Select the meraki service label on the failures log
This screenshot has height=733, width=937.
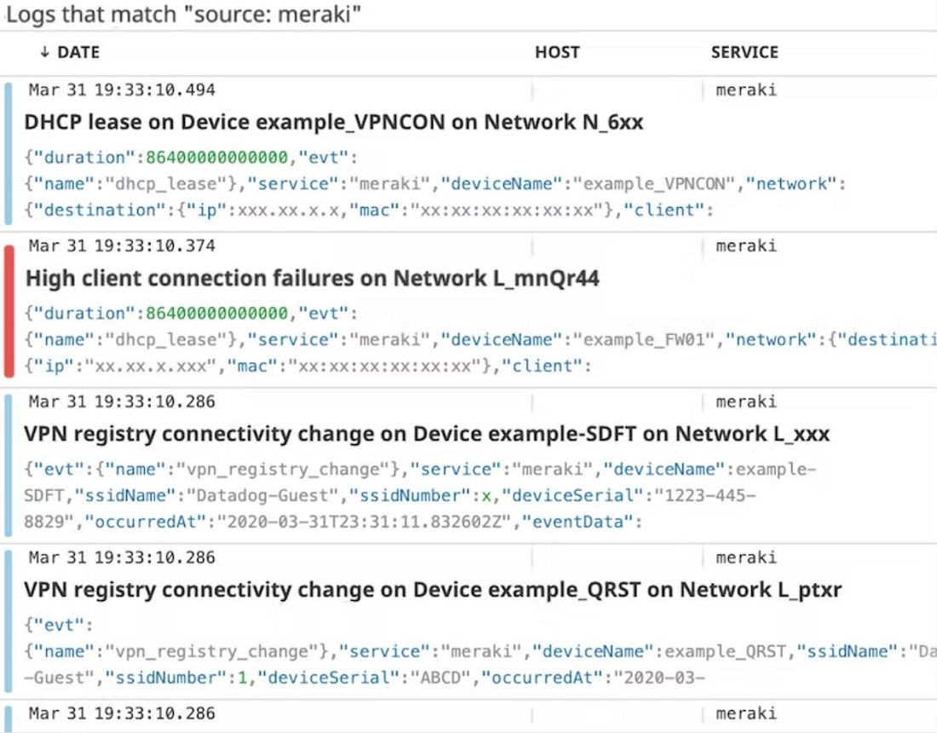tap(746, 245)
